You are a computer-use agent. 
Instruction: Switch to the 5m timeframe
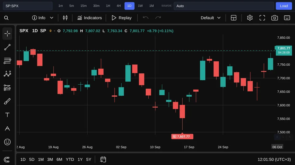point(72,6)
